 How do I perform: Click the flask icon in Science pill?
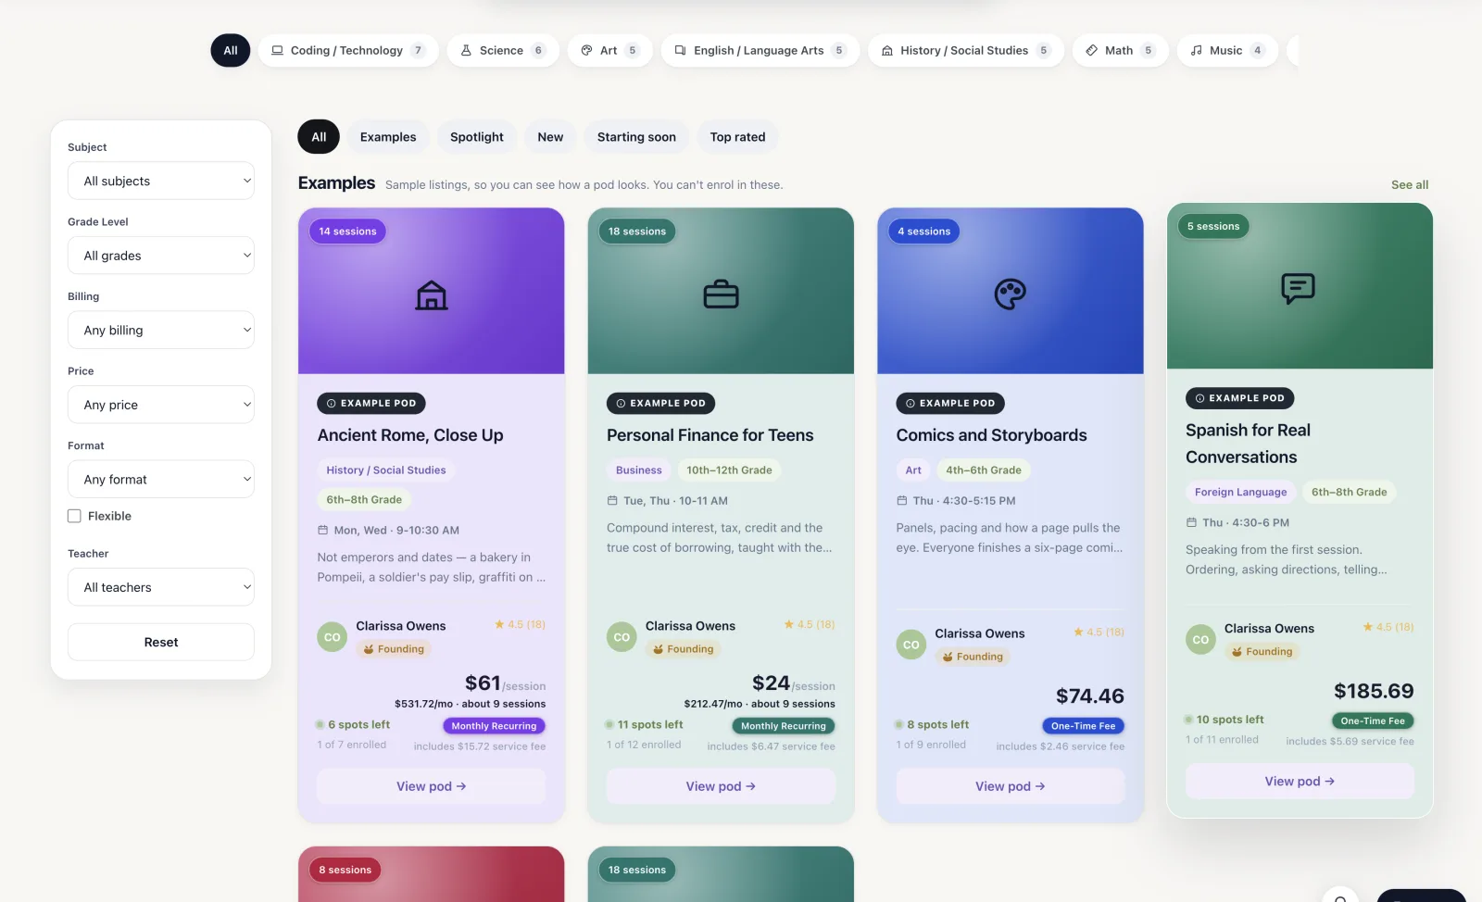tap(466, 50)
